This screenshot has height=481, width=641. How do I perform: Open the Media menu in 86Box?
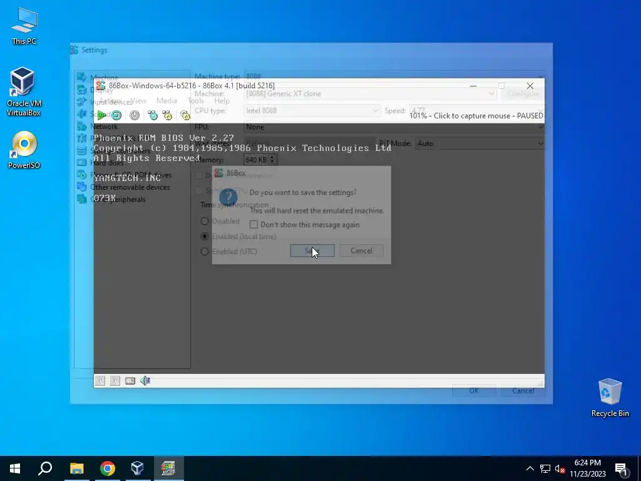[167, 101]
